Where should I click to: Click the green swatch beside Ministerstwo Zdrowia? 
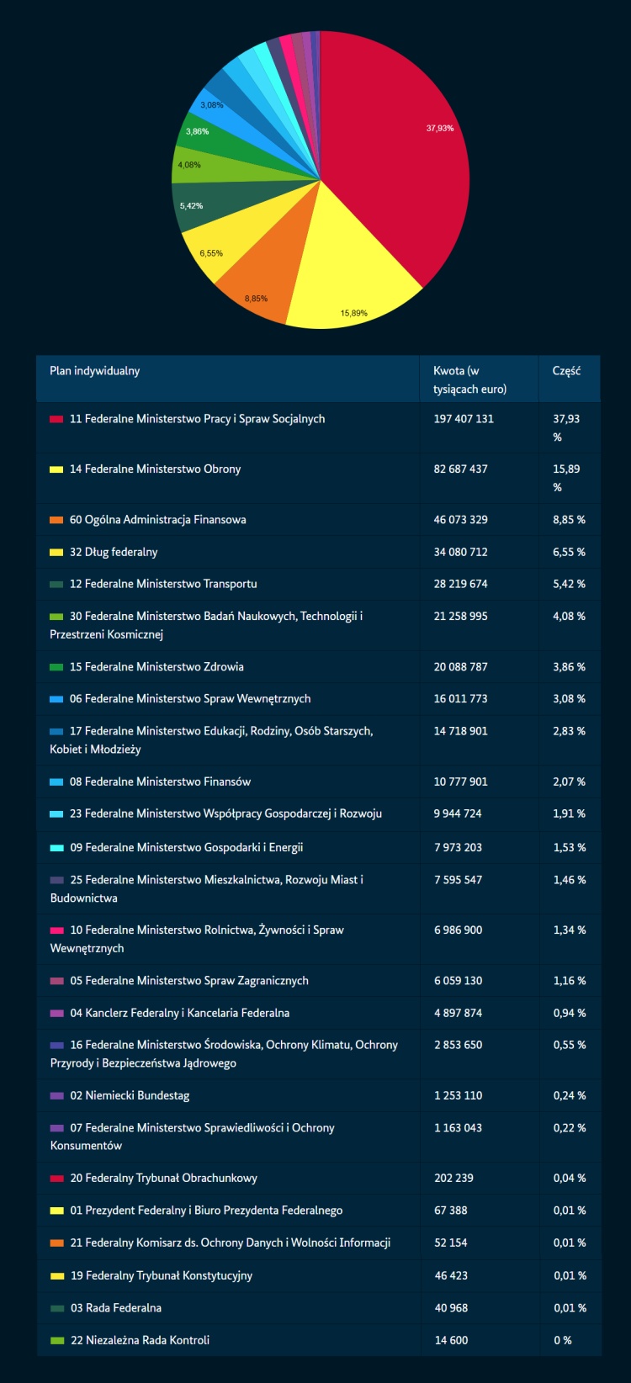[x=56, y=667]
